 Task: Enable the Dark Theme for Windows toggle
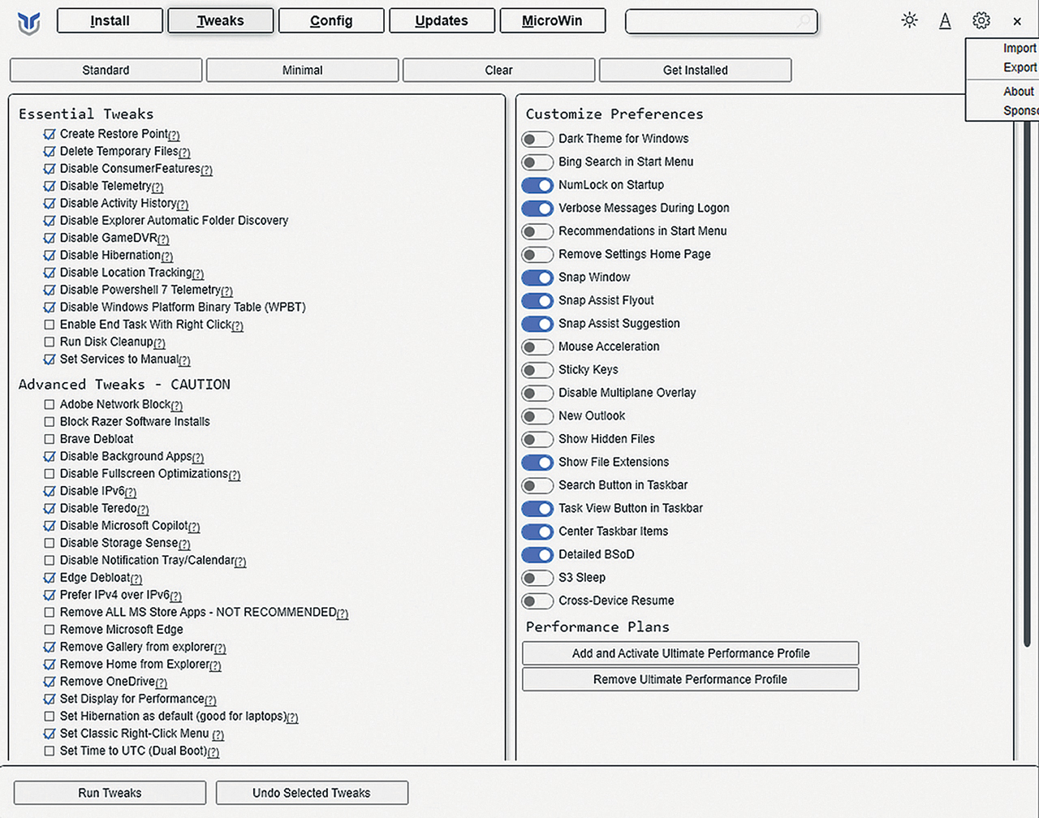[x=537, y=139]
